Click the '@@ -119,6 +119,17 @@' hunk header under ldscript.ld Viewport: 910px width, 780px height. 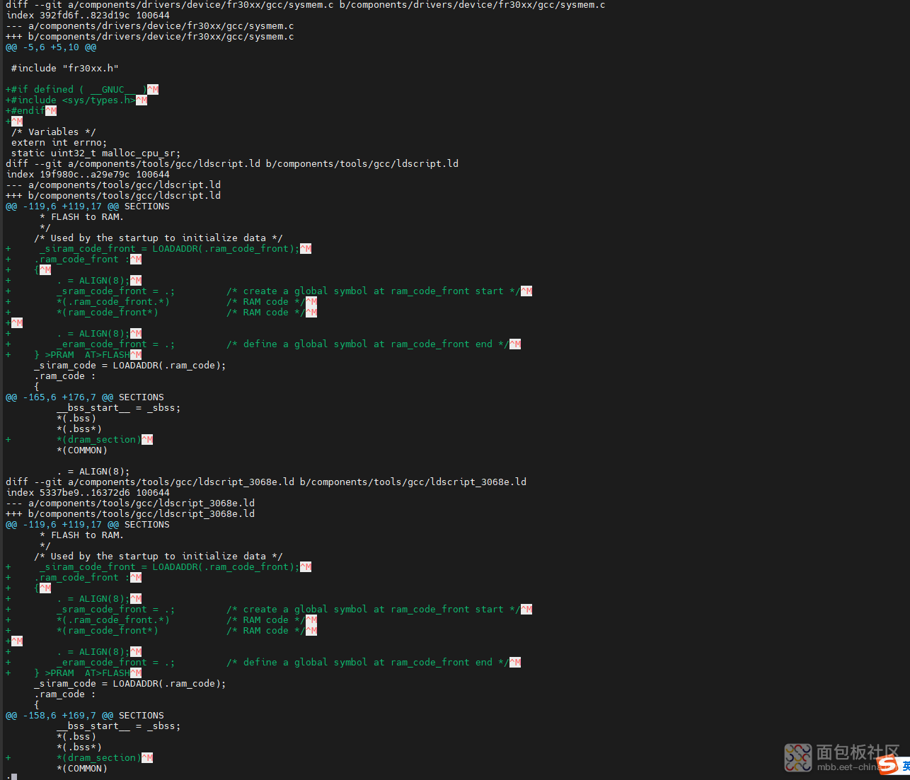coord(88,206)
